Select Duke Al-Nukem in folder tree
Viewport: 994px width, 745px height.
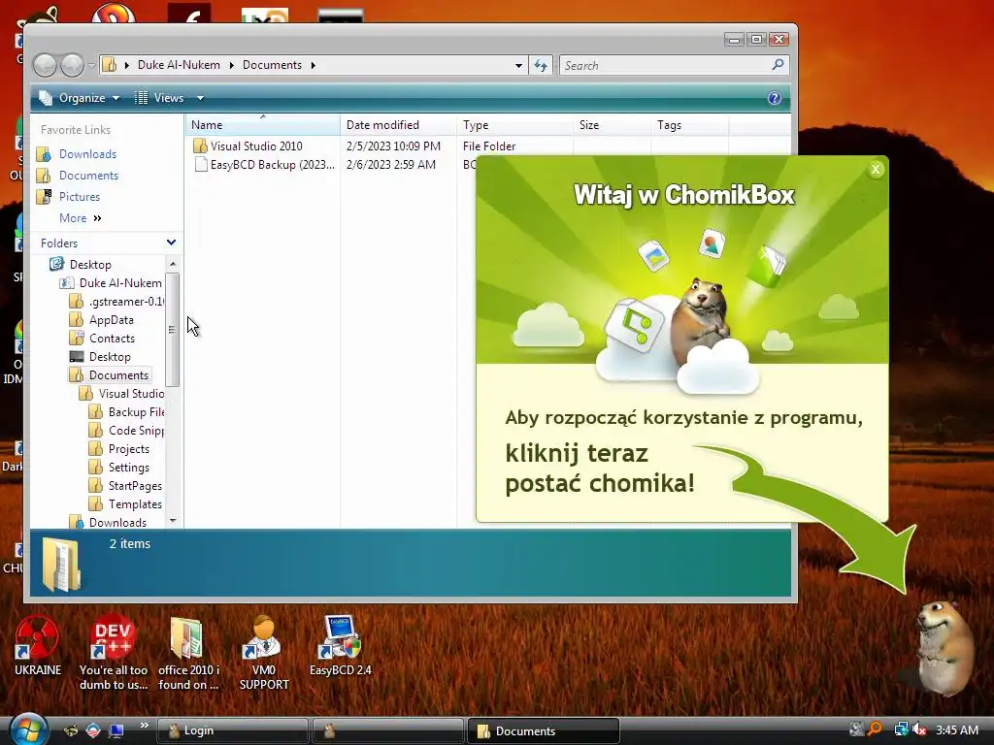pos(111,282)
